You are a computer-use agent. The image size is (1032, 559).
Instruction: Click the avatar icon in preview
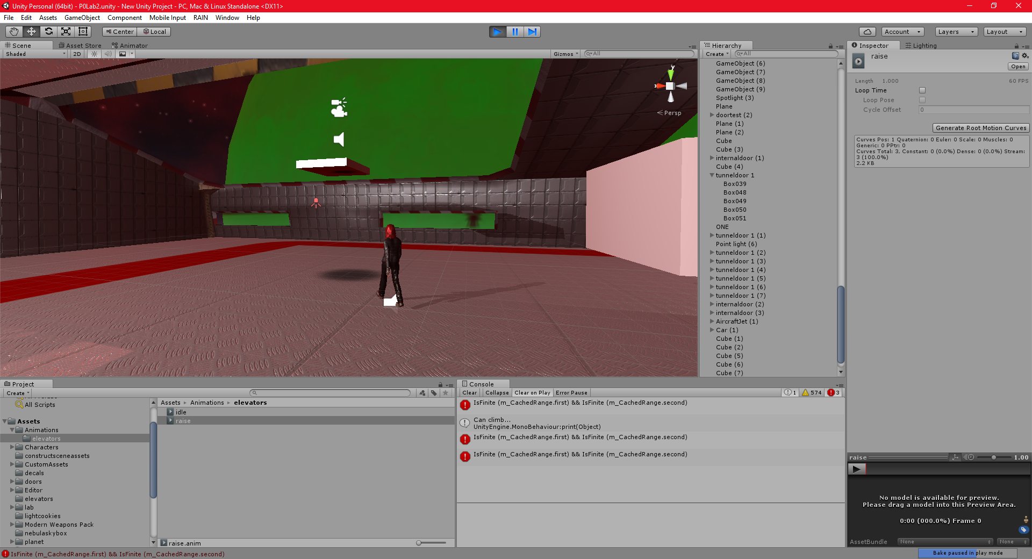1026,519
